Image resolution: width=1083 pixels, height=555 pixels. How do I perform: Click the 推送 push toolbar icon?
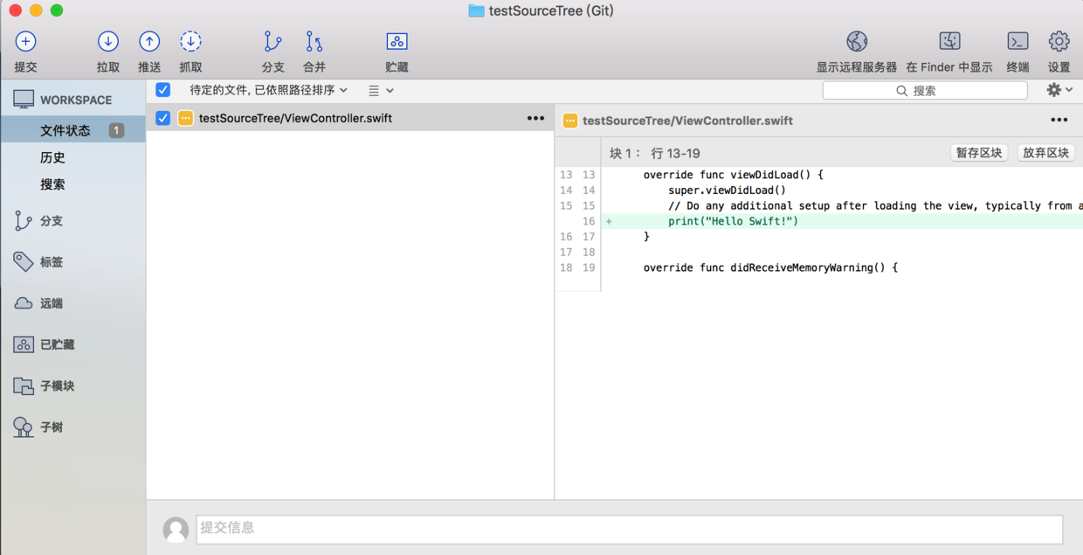[x=149, y=41]
